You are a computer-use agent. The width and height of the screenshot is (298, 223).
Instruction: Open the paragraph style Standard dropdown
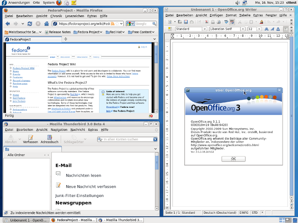205,29
